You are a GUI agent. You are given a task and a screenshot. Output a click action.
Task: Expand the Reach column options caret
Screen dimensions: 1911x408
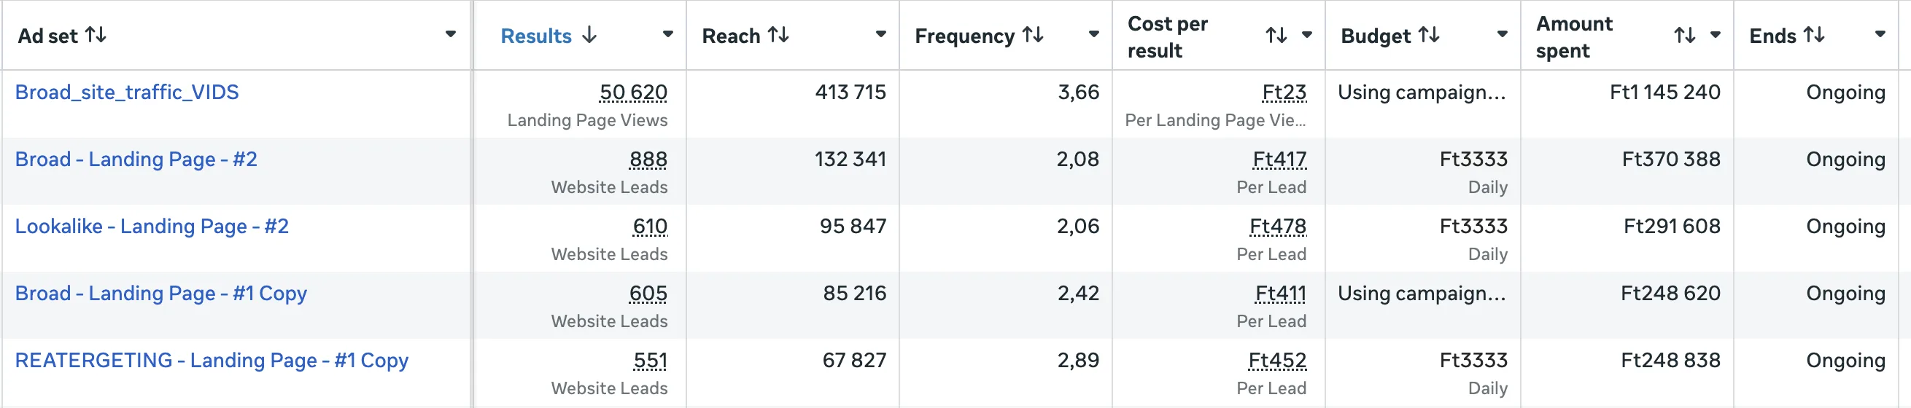[880, 34]
